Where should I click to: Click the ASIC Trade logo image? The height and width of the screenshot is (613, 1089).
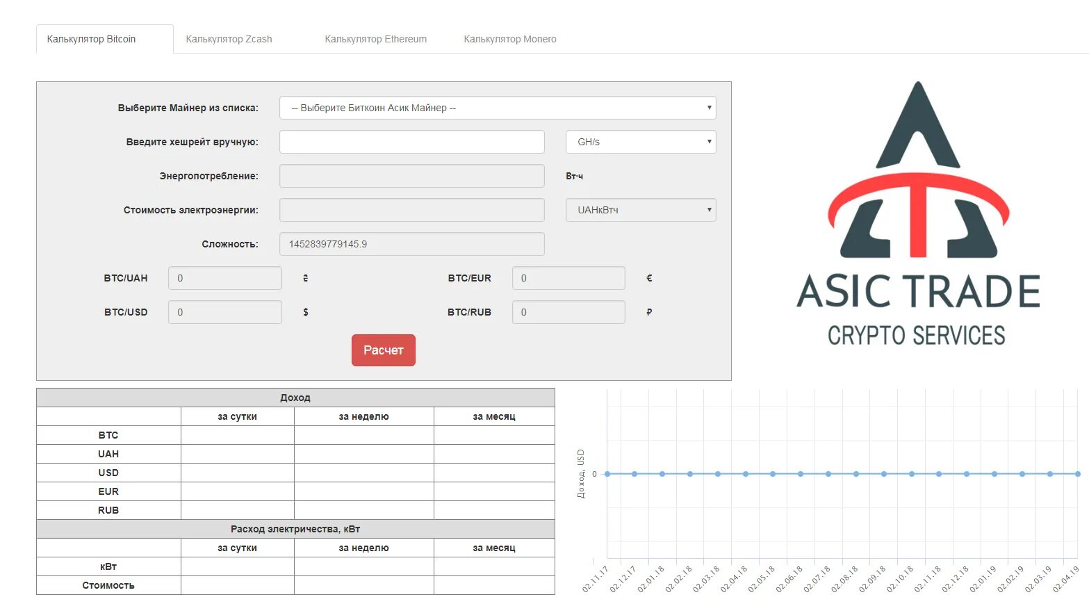tap(918, 213)
